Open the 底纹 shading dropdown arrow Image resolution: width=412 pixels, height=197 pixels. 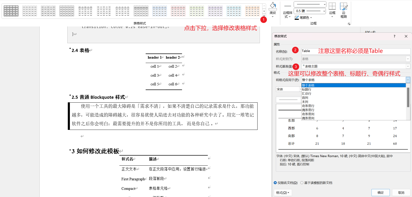pyautogui.click(x=273, y=17)
